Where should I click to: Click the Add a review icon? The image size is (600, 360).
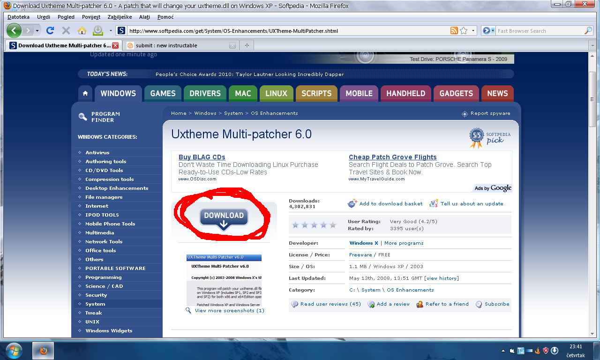(371, 304)
